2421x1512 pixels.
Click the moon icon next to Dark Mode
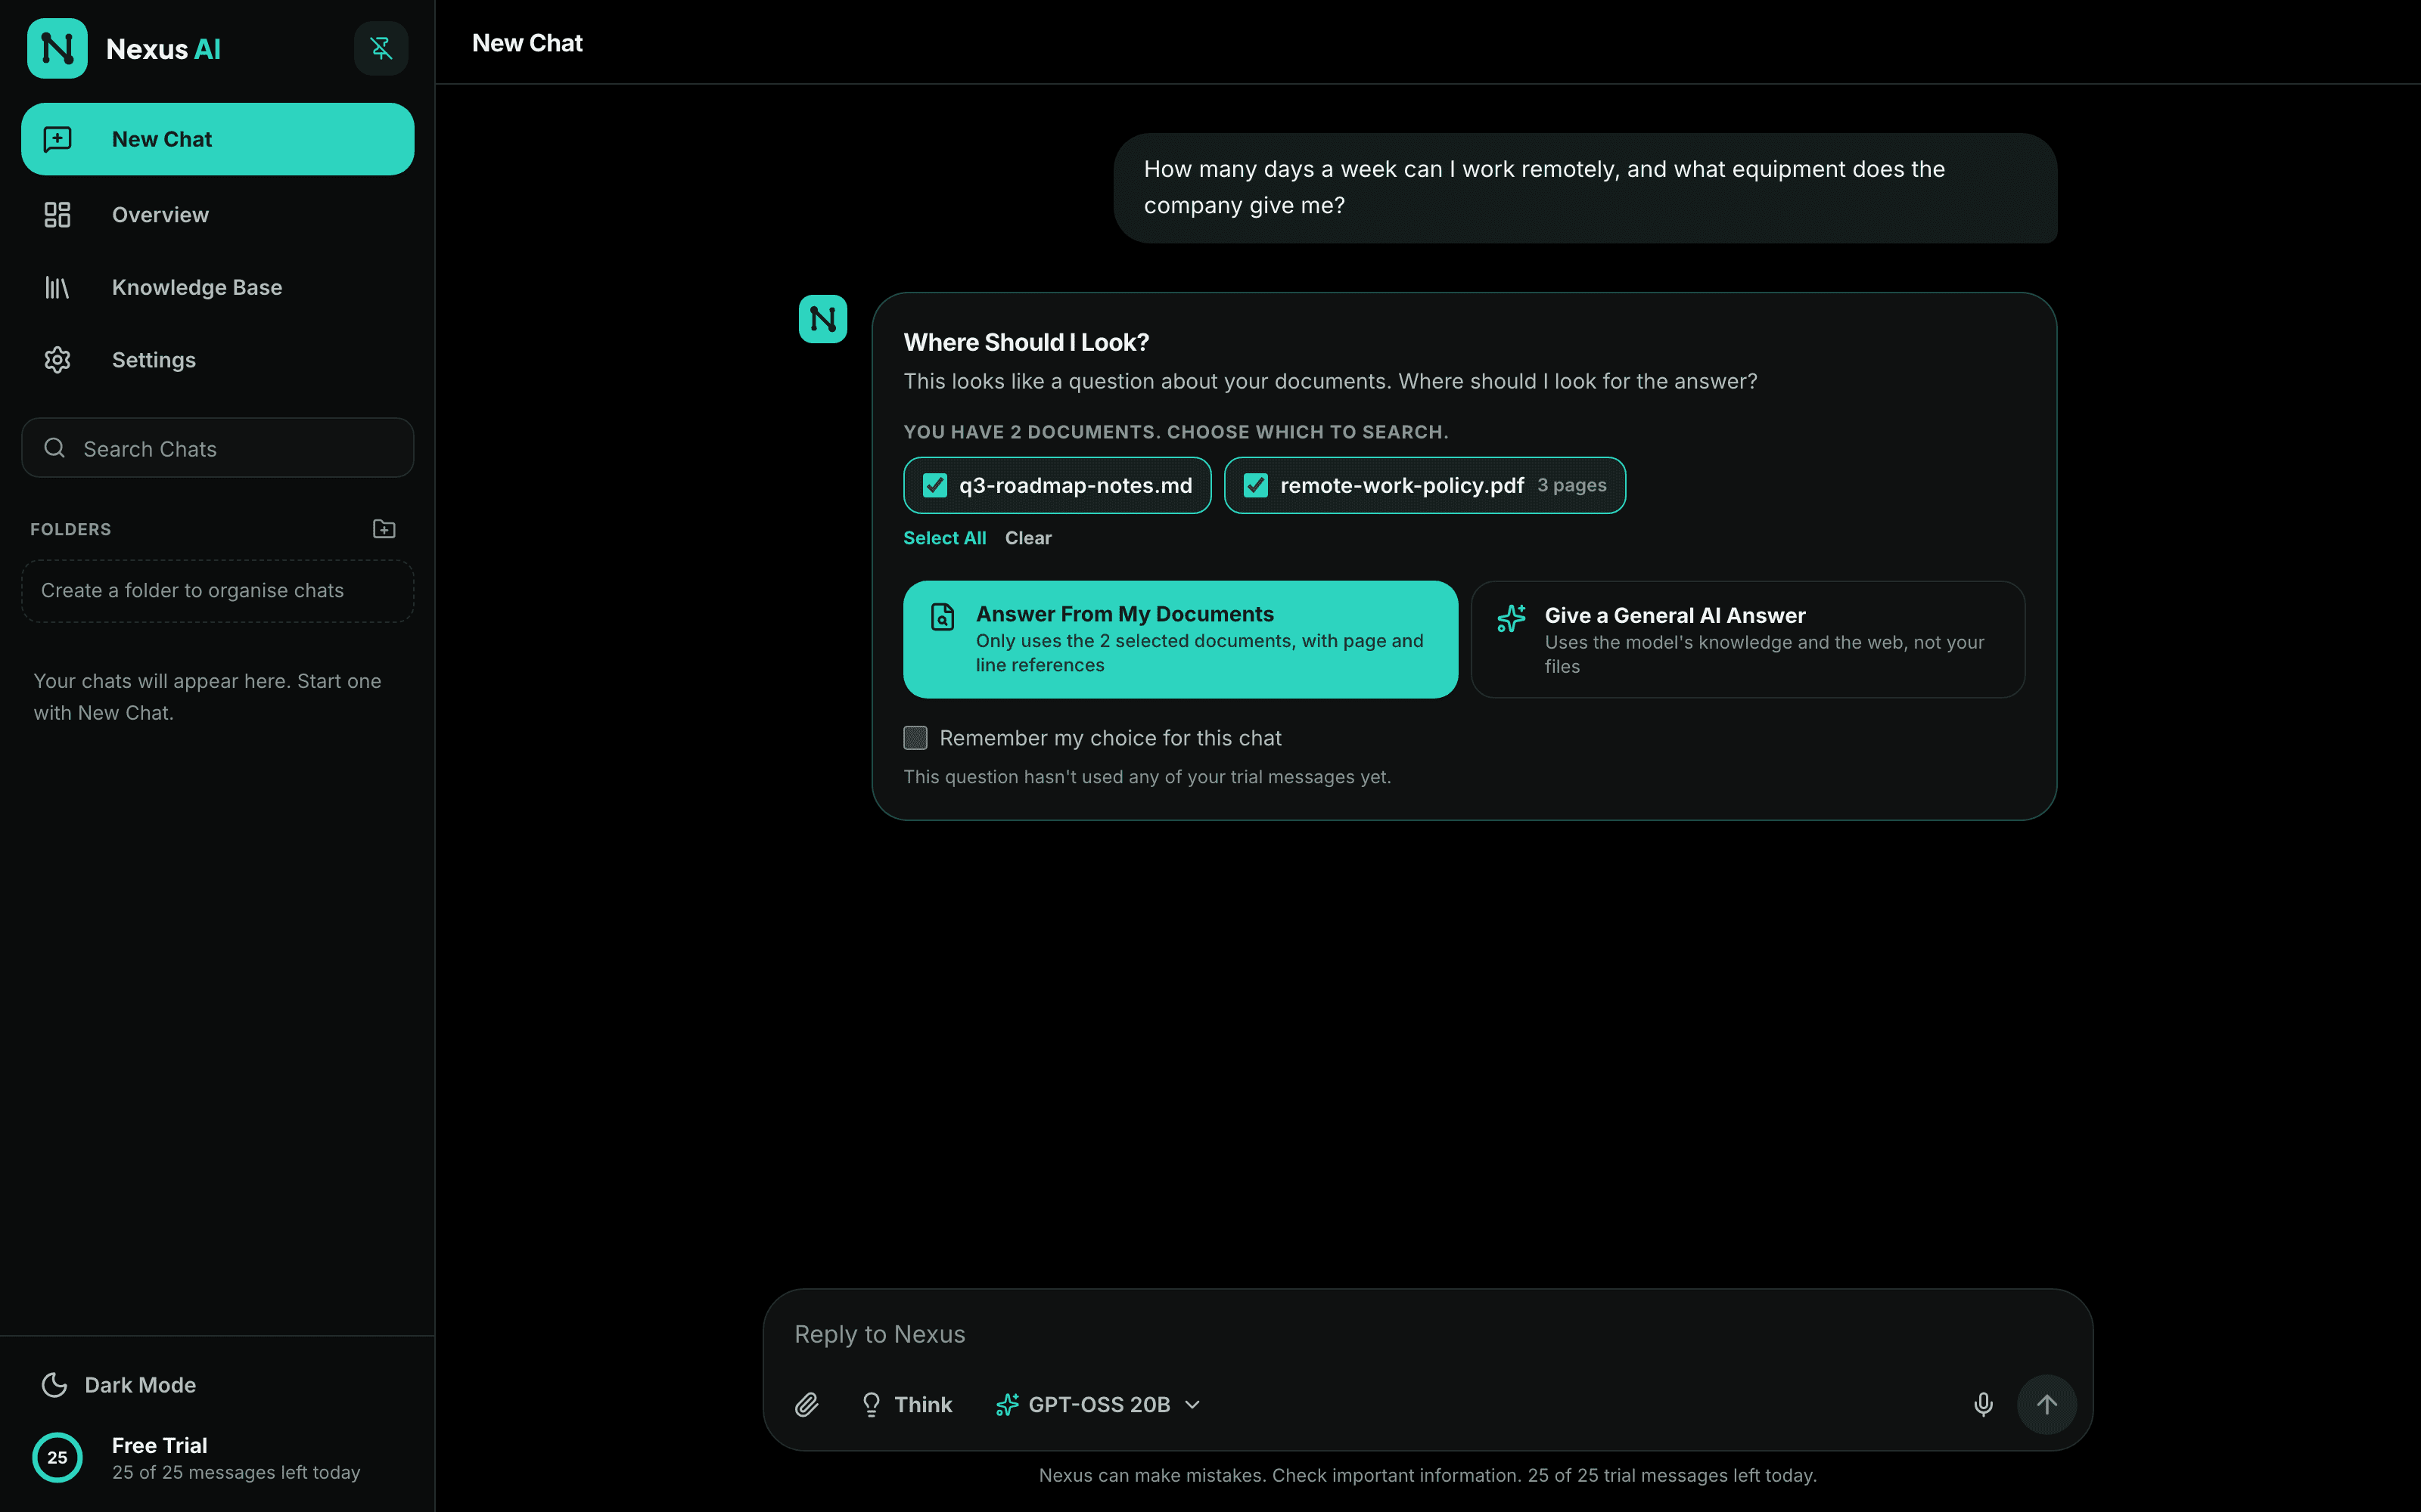[54, 1385]
